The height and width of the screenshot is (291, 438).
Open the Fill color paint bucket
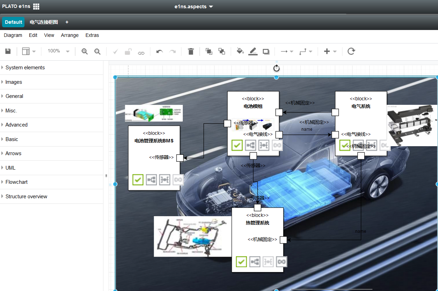click(240, 51)
